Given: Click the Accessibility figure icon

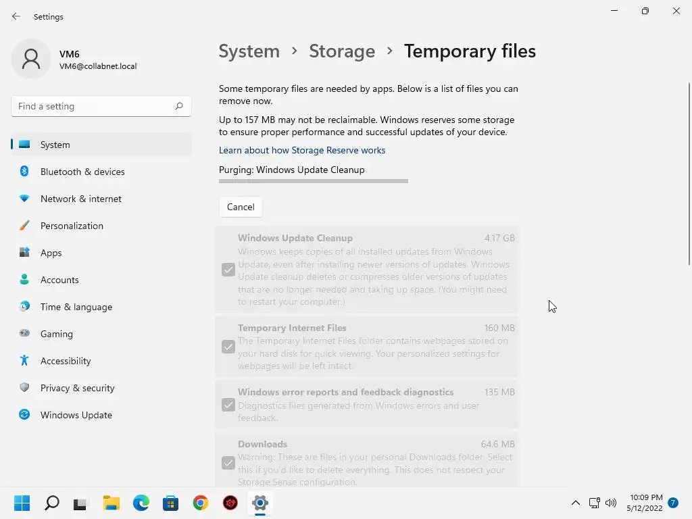Looking at the screenshot, I should tap(24, 361).
